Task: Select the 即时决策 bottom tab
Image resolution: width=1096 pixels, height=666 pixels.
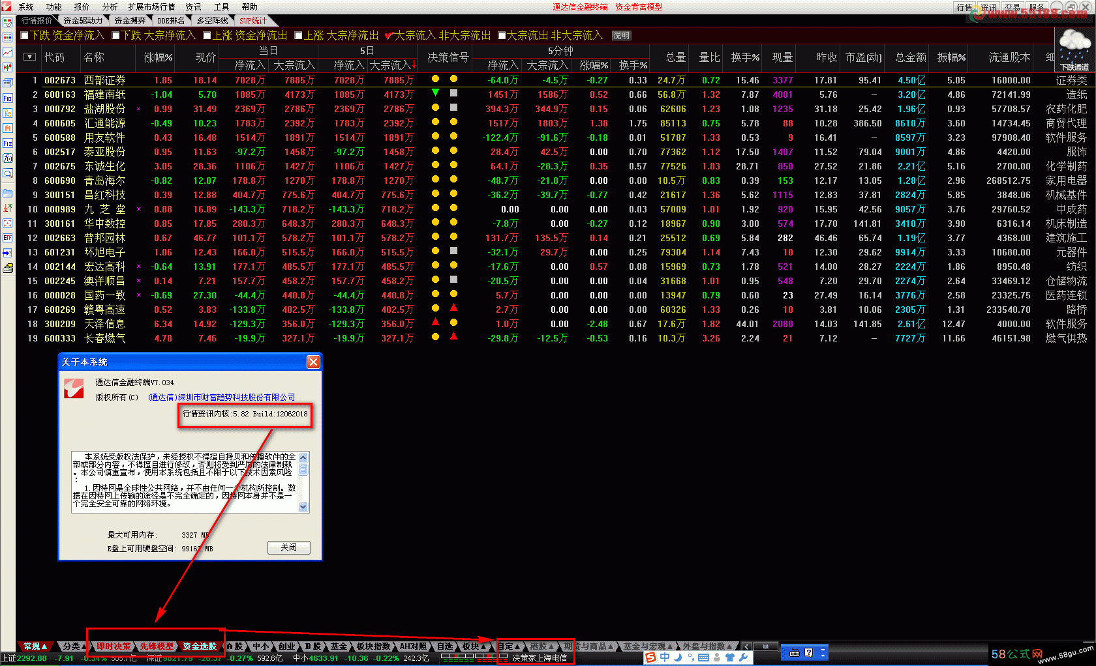Action: tap(114, 646)
